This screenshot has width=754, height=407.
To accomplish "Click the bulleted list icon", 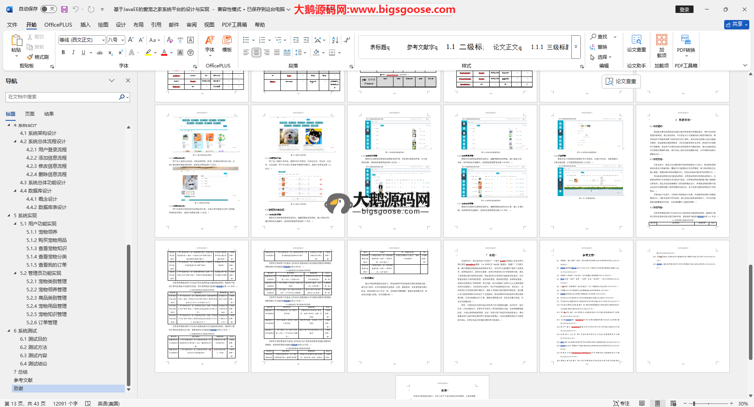I will (x=246, y=40).
